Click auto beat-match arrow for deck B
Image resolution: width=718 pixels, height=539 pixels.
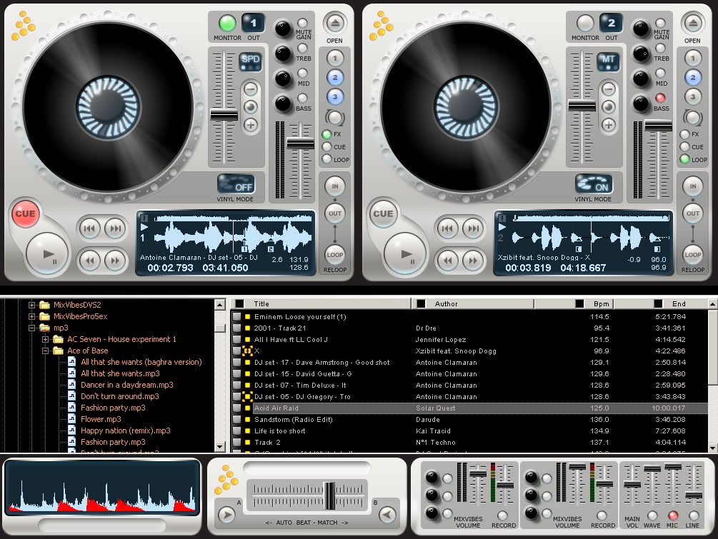[x=387, y=515]
